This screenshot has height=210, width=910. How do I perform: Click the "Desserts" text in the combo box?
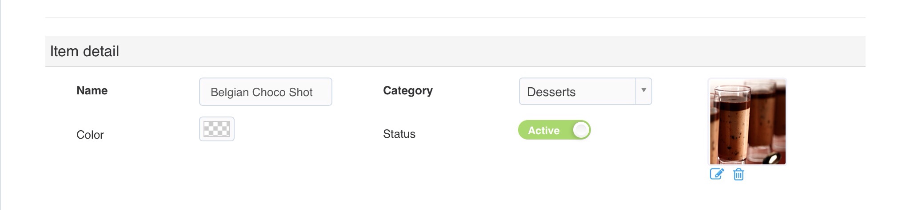click(551, 92)
